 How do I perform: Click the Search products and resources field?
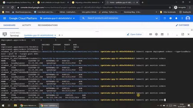[120, 18]
